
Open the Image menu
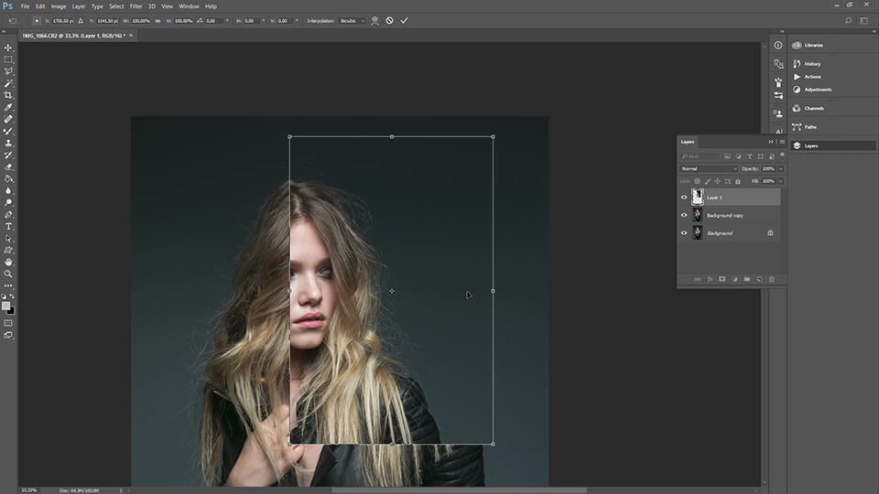(59, 6)
